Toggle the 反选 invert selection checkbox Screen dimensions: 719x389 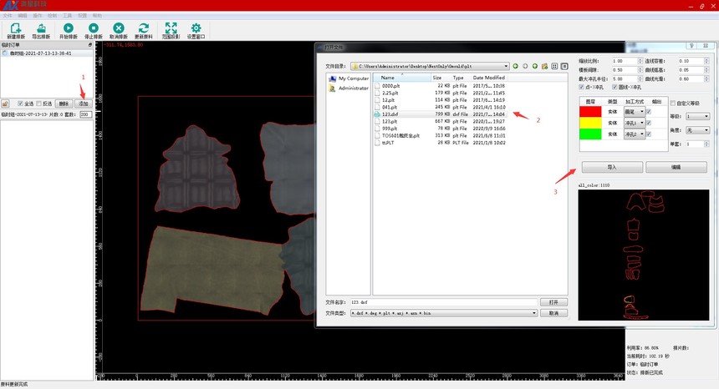tap(38, 104)
